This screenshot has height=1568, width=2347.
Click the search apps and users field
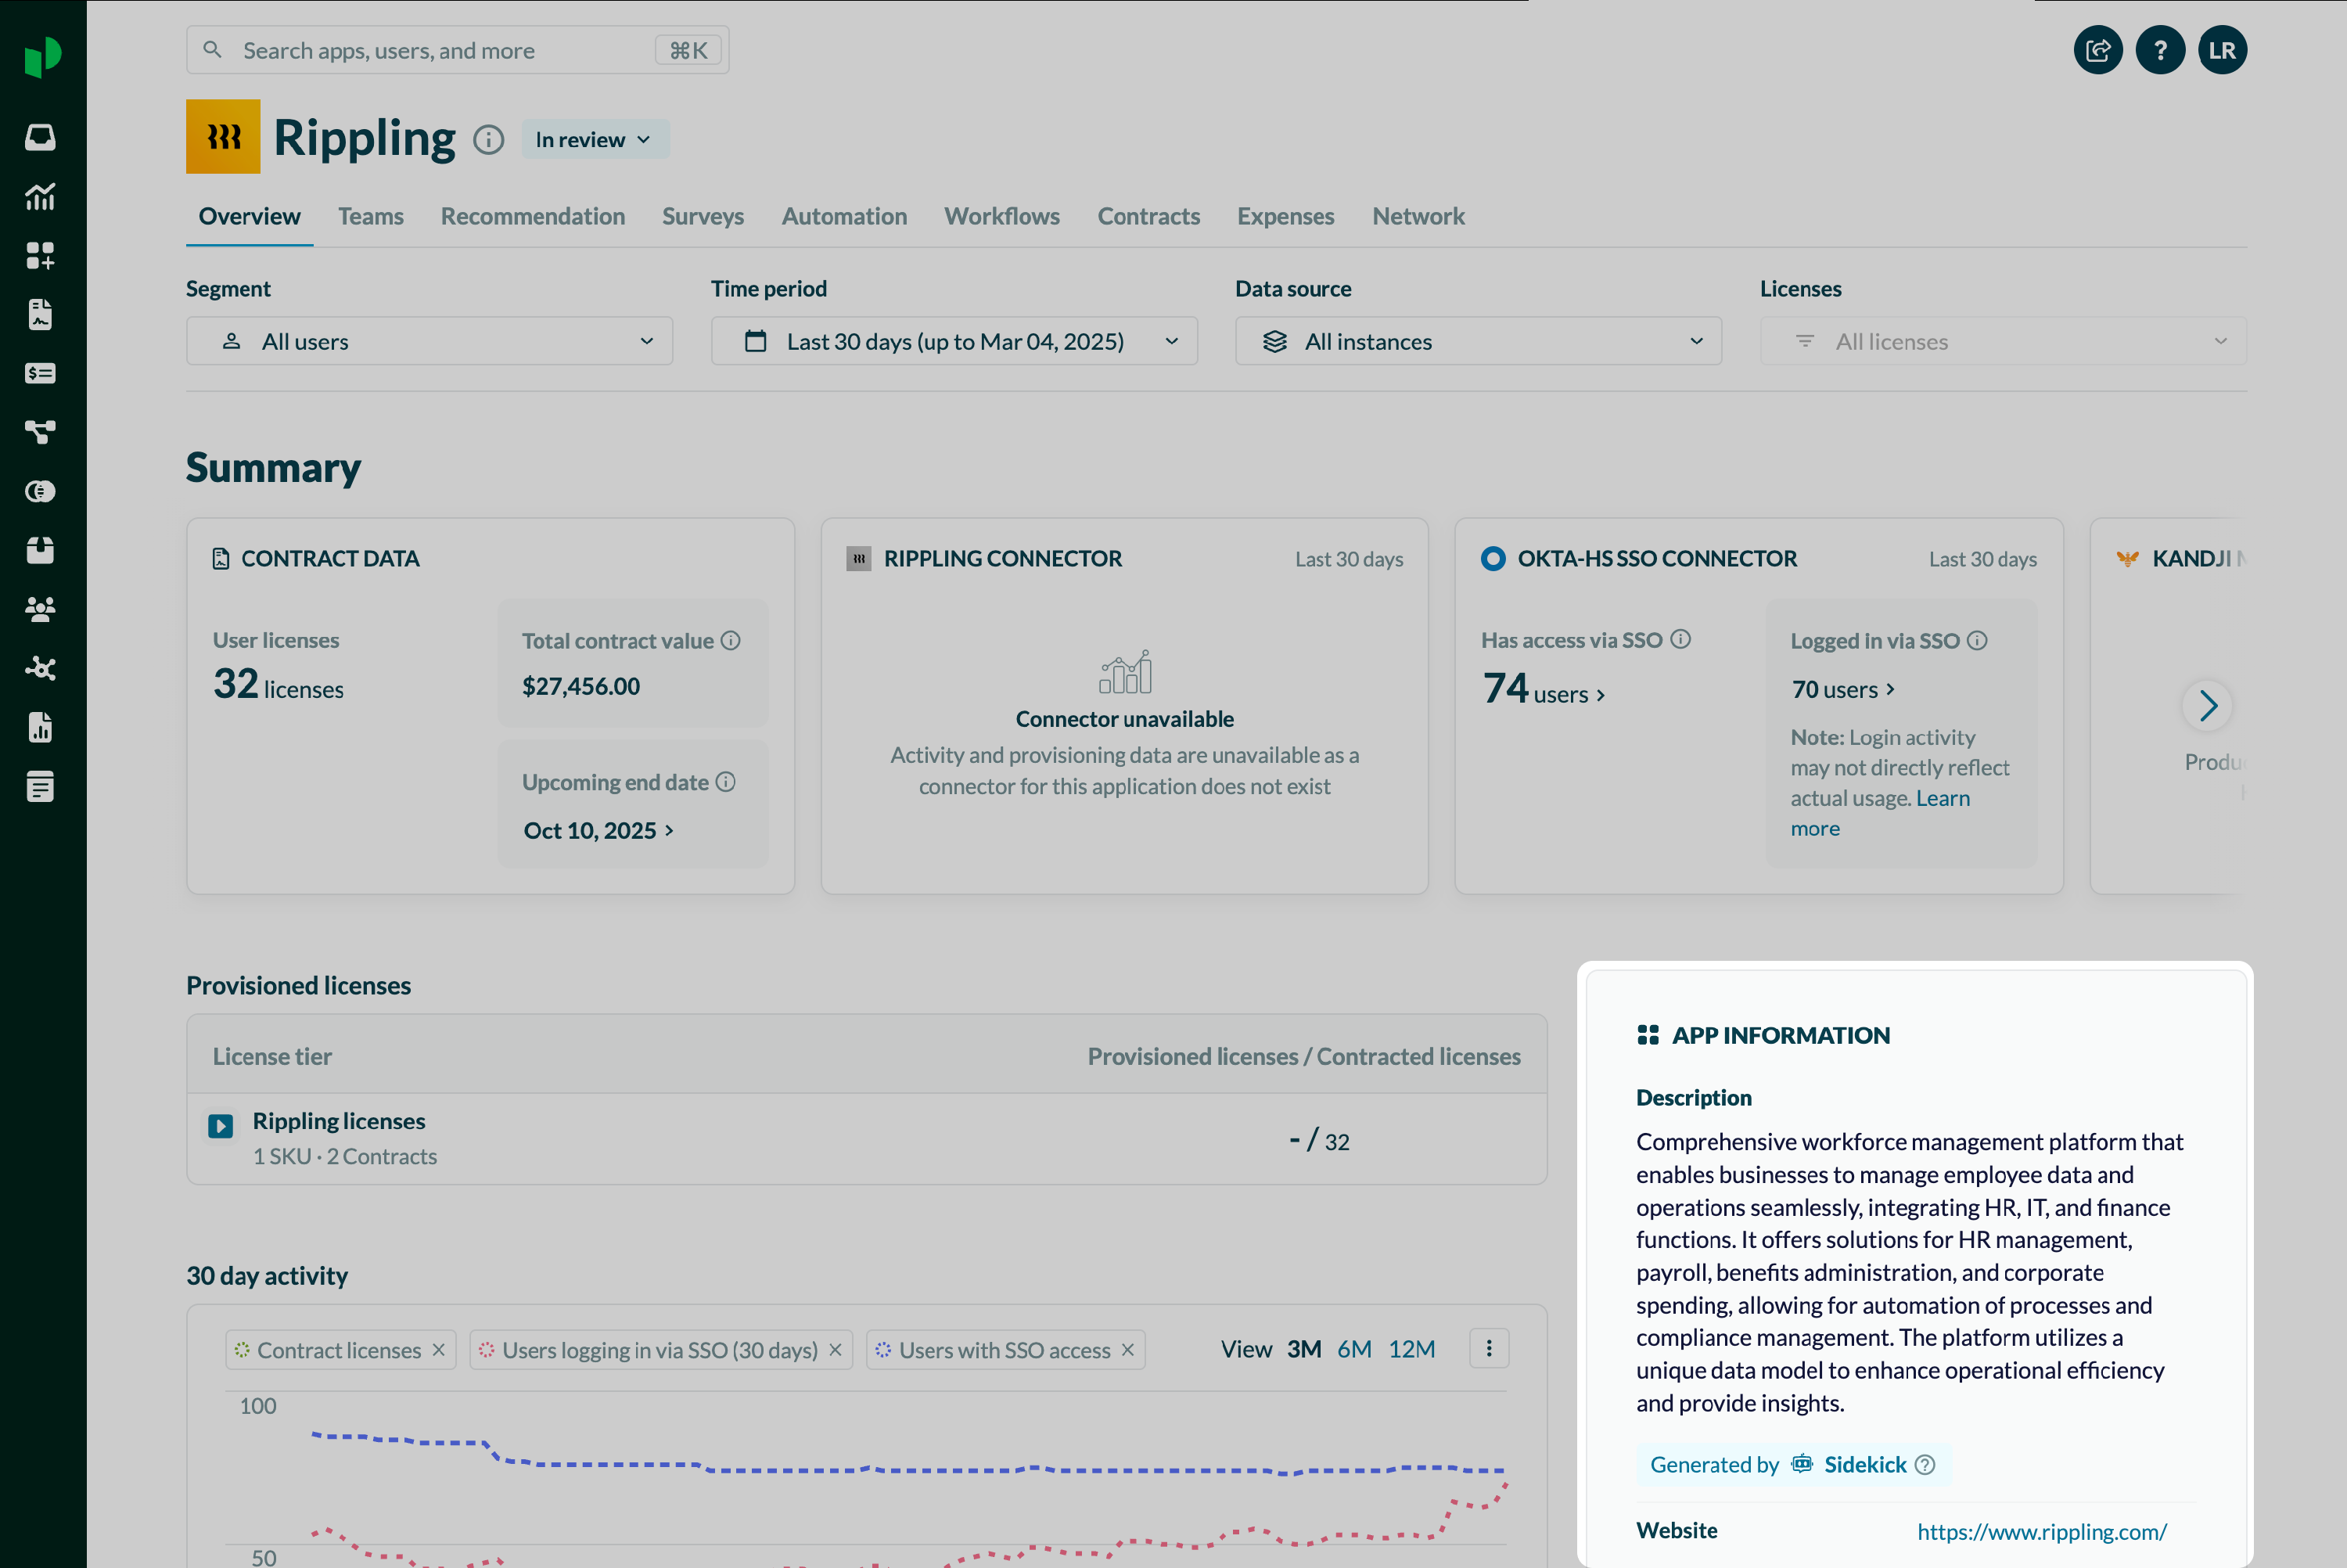pyautogui.click(x=440, y=50)
